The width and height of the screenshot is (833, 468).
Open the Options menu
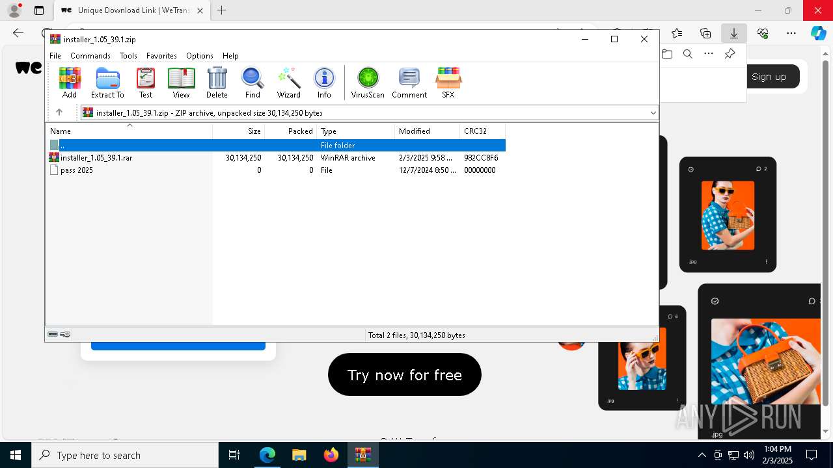click(x=200, y=56)
